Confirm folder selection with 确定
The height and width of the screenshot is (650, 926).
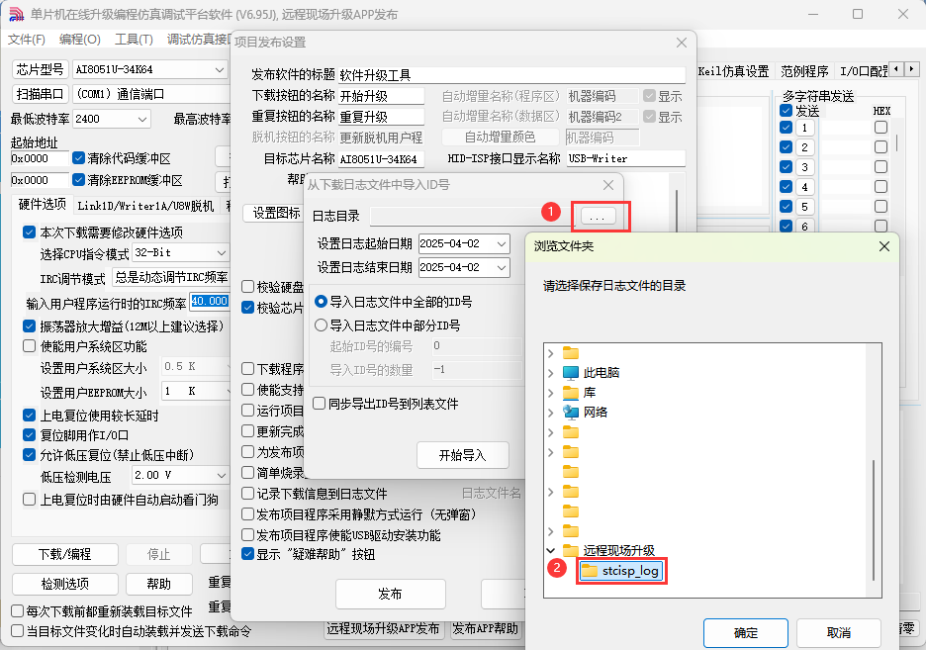[745, 633]
